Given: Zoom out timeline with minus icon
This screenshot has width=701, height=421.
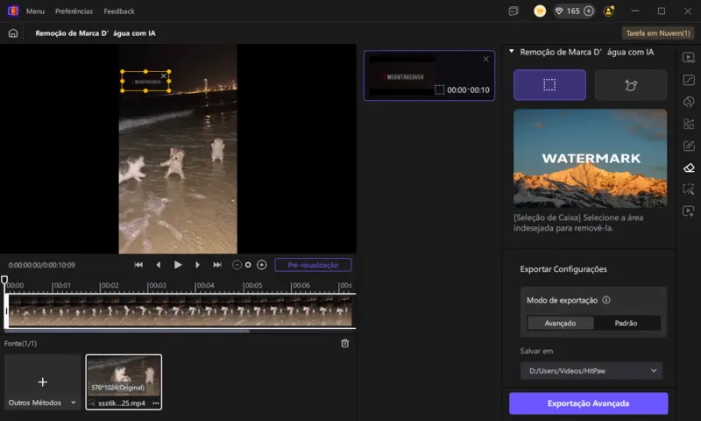Looking at the screenshot, I should pyautogui.click(x=237, y=265).
